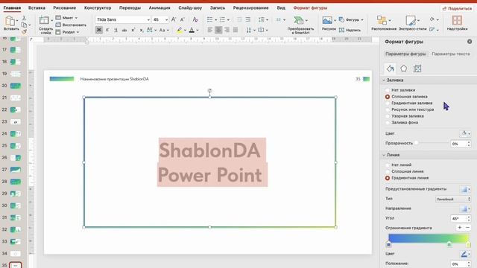The height and width of the screenshot is (268, 477).
Task: Click the bulleted list icon
Action: [210, 19]
